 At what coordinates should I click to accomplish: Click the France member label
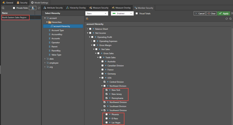point(111,70)
